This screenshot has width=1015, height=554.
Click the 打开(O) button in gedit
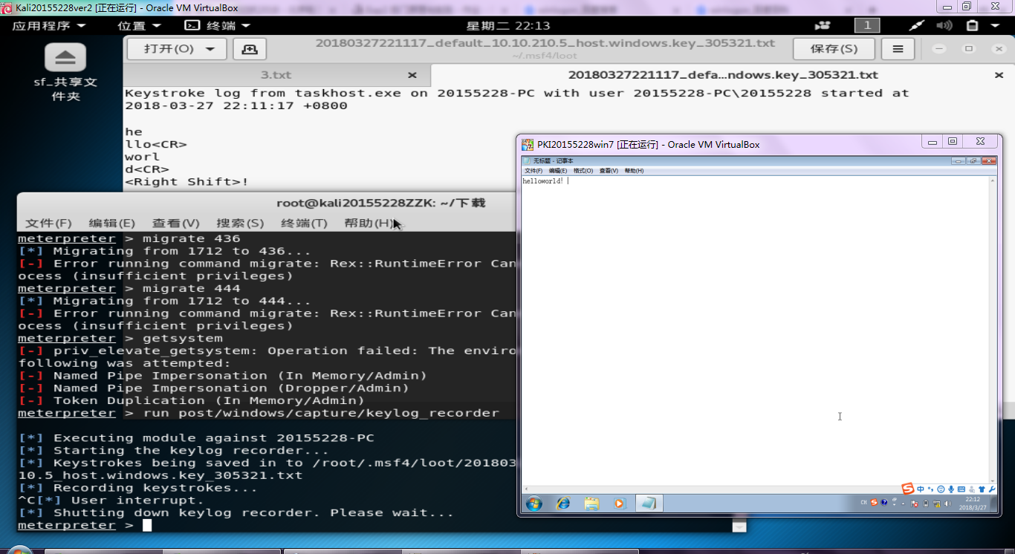169,49
